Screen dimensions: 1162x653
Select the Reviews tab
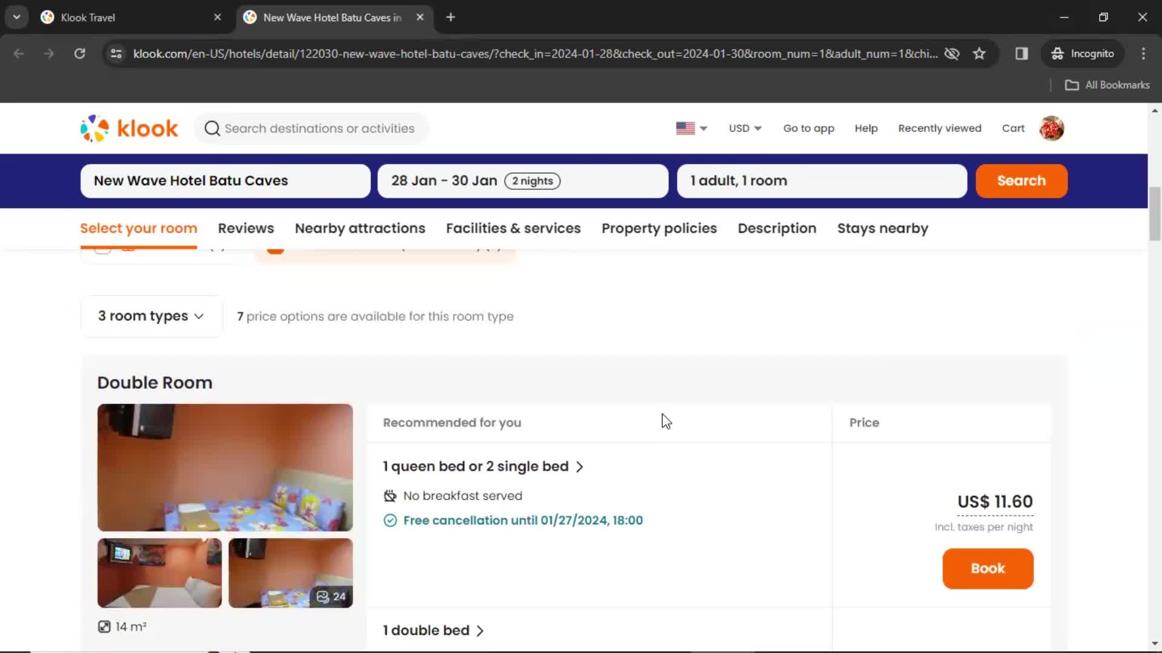point(245,228)
